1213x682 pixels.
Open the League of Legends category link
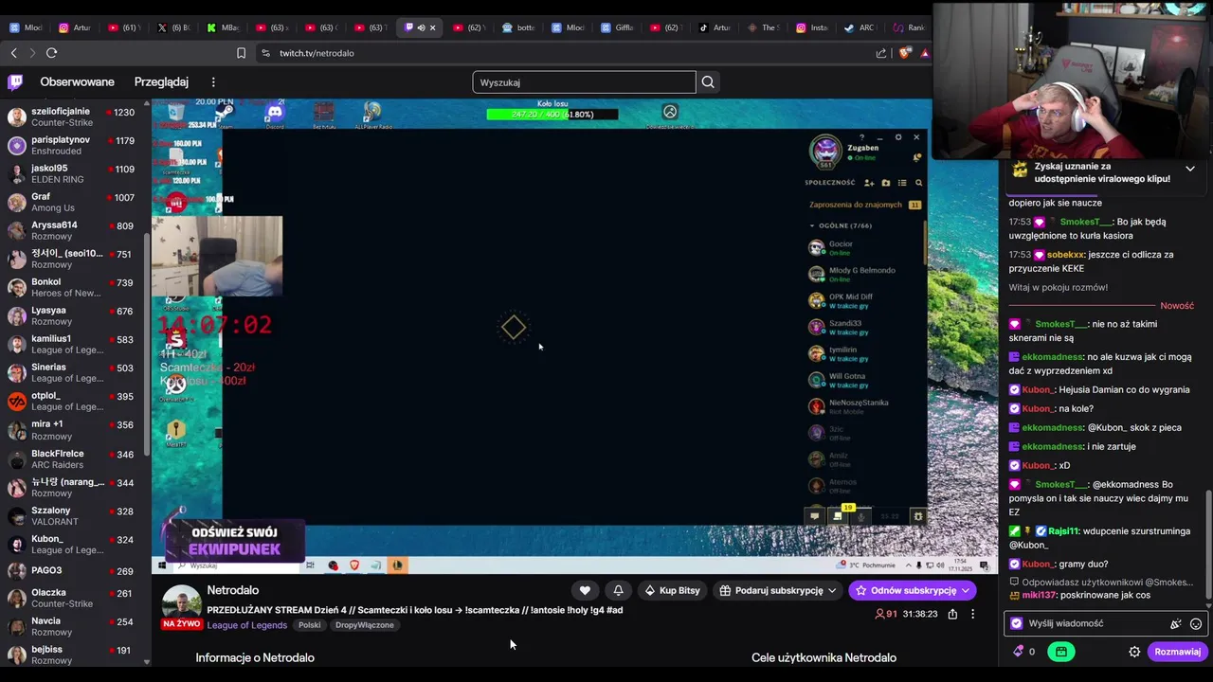coord(246,625)
